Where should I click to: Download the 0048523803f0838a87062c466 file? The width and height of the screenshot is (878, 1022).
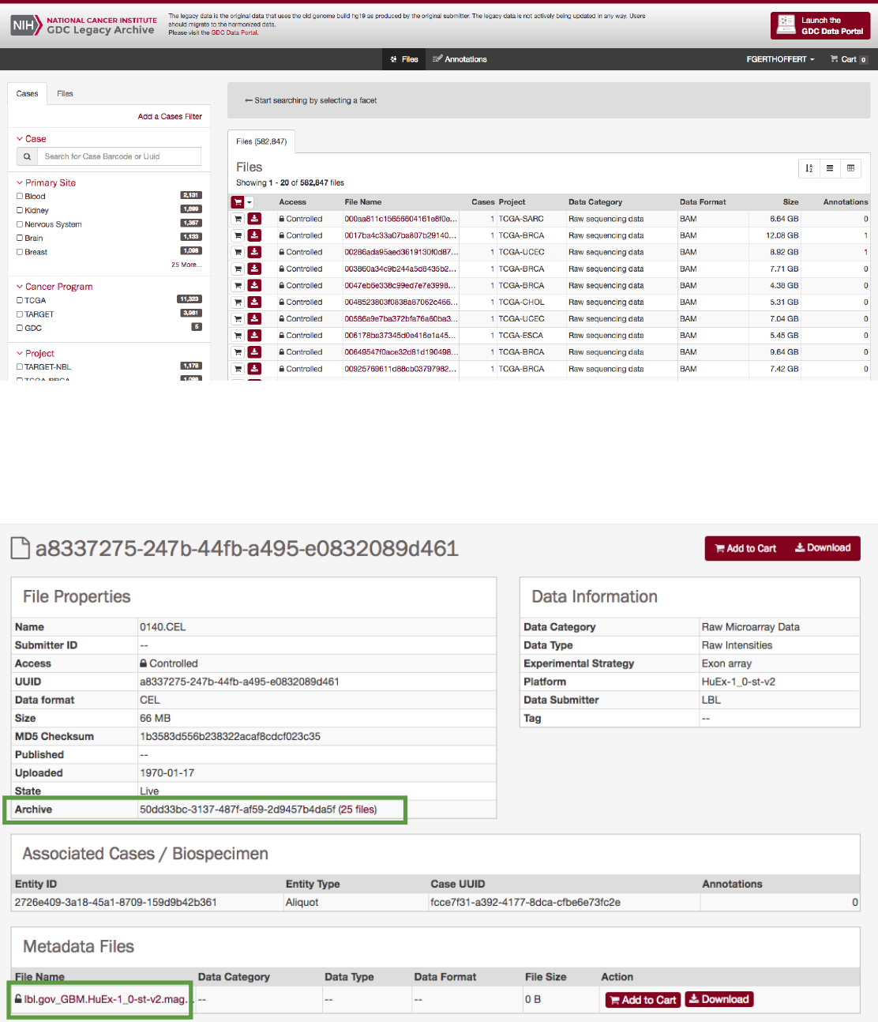[x=254, y=302]
